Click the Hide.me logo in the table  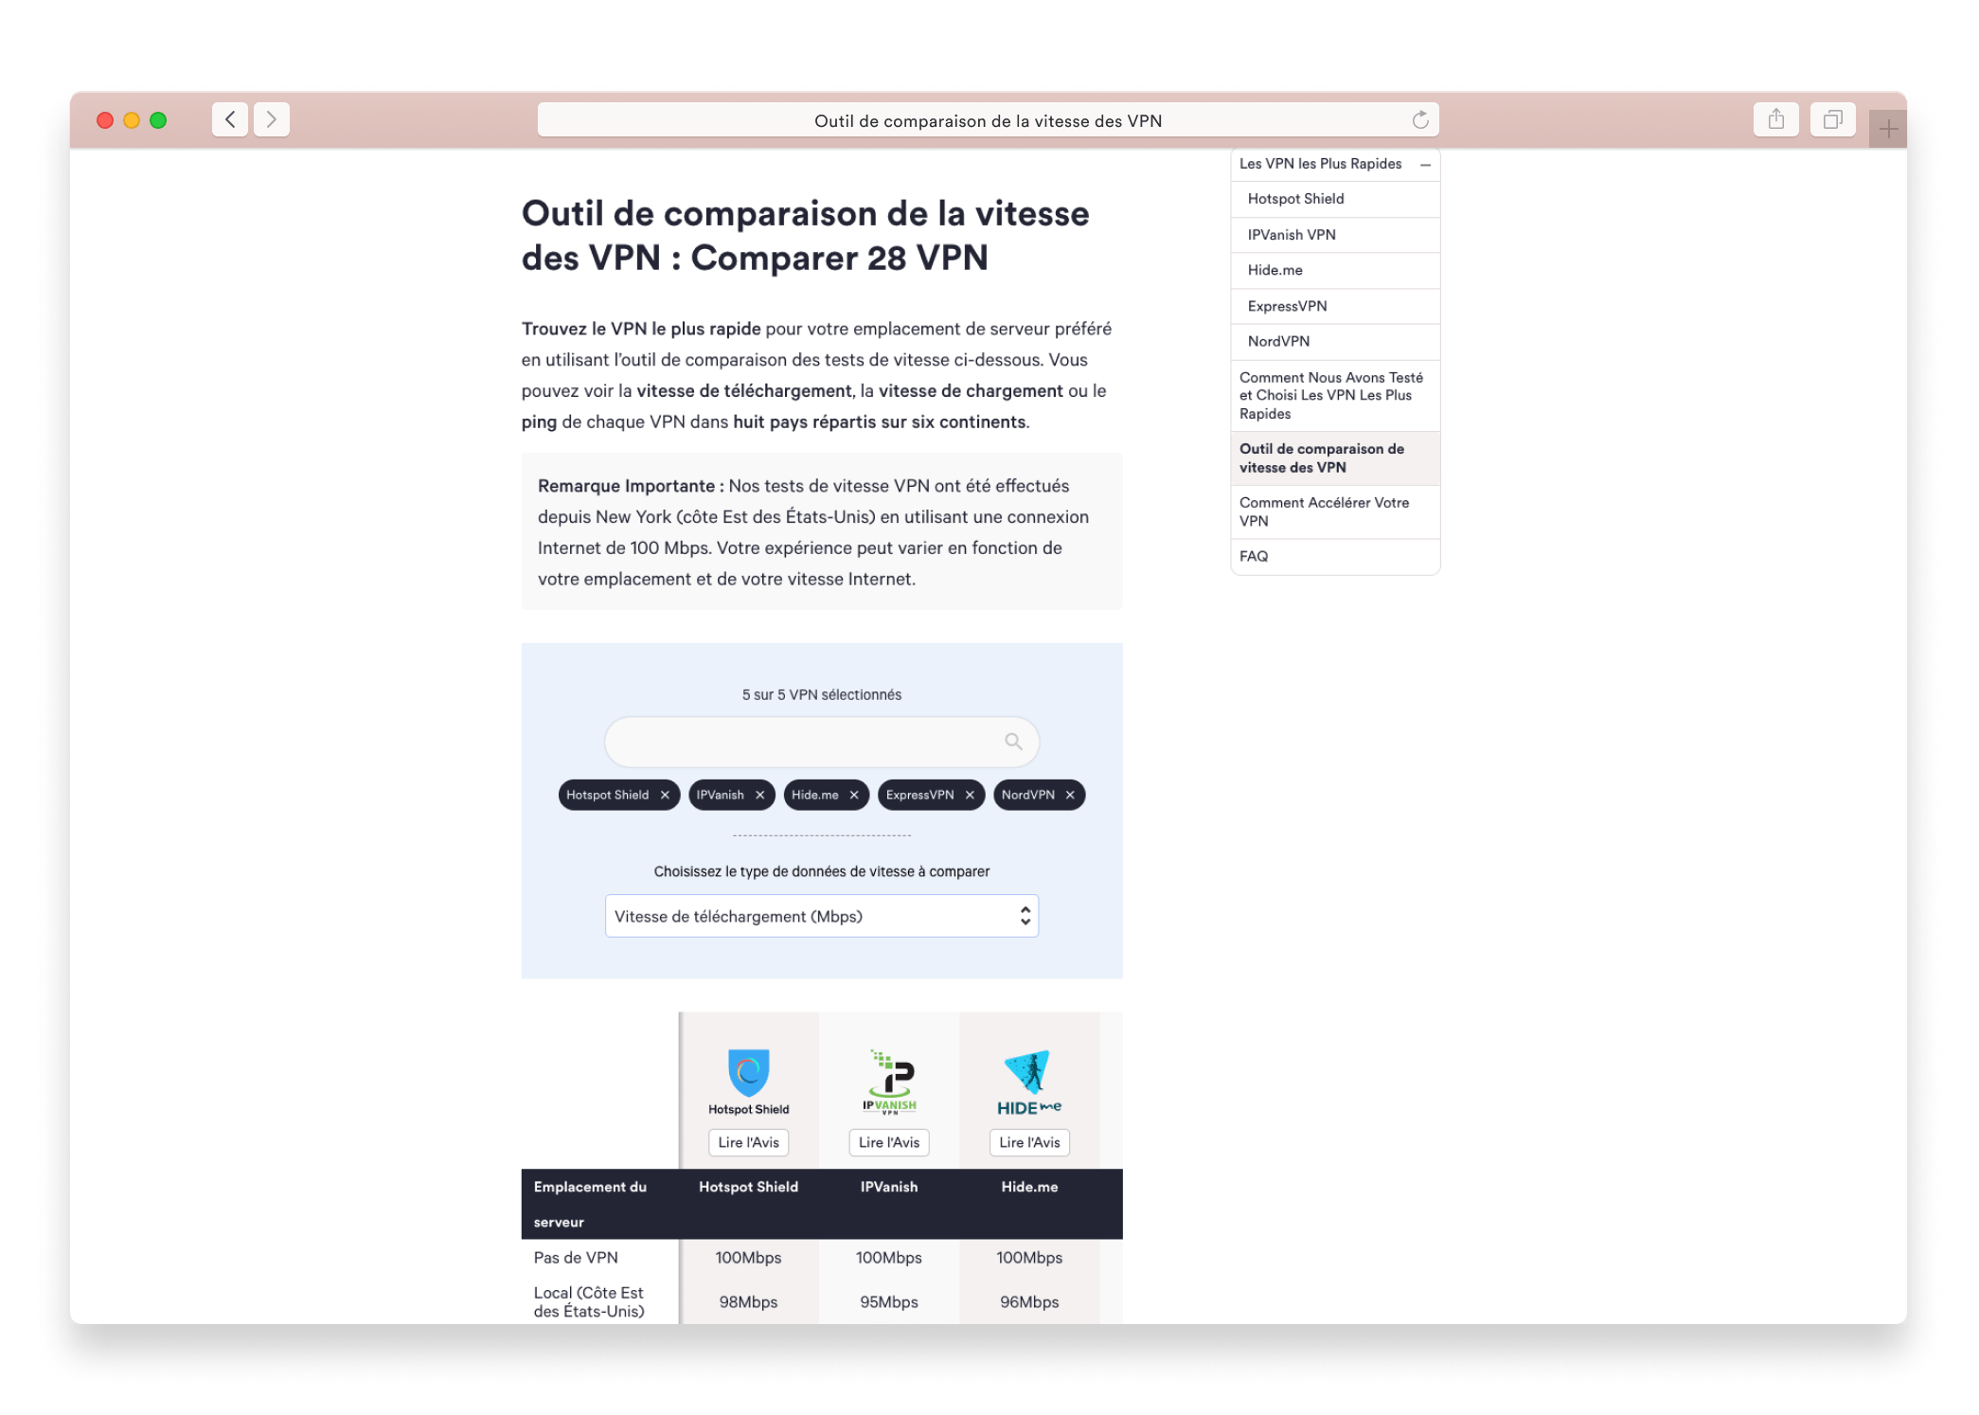coord(1029,1083)
